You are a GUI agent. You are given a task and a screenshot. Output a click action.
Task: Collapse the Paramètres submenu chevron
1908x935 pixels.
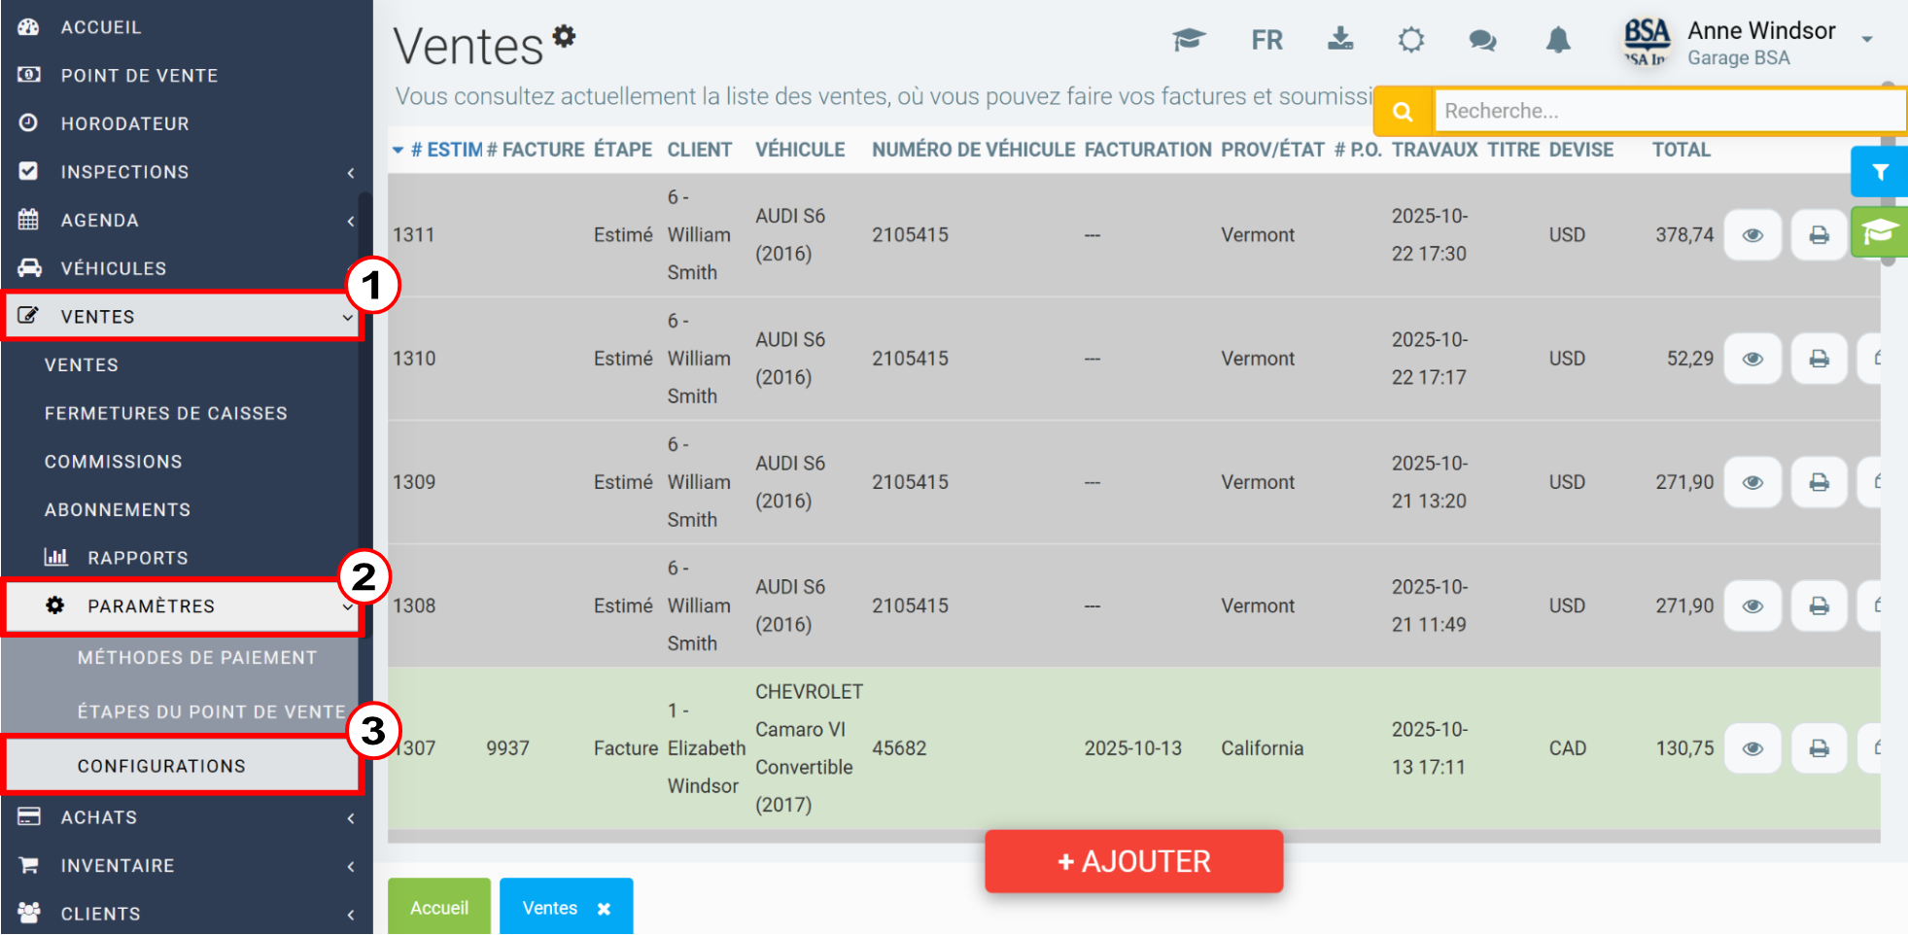pos(348,607)
